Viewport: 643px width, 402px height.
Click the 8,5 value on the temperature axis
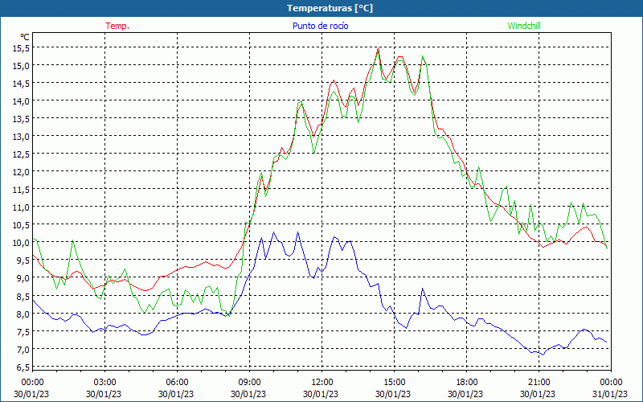23,296
